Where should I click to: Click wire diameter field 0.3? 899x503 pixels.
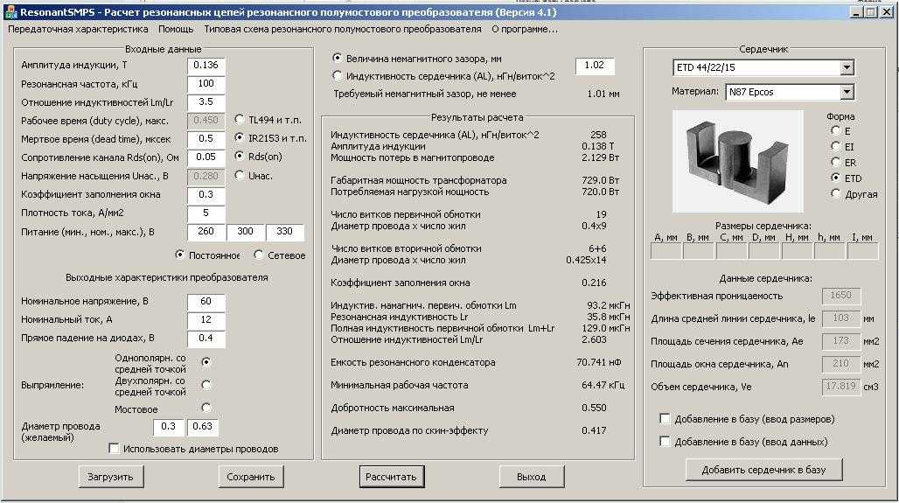[x=169, y=427]
